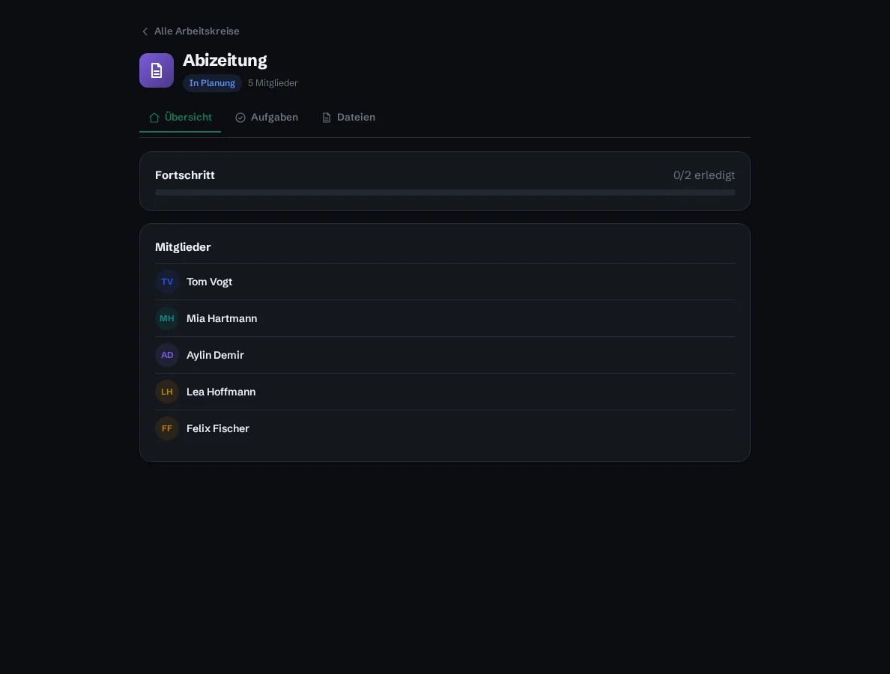
Task: Click the In Planung status badge
Action: click(x=212, y=83)
